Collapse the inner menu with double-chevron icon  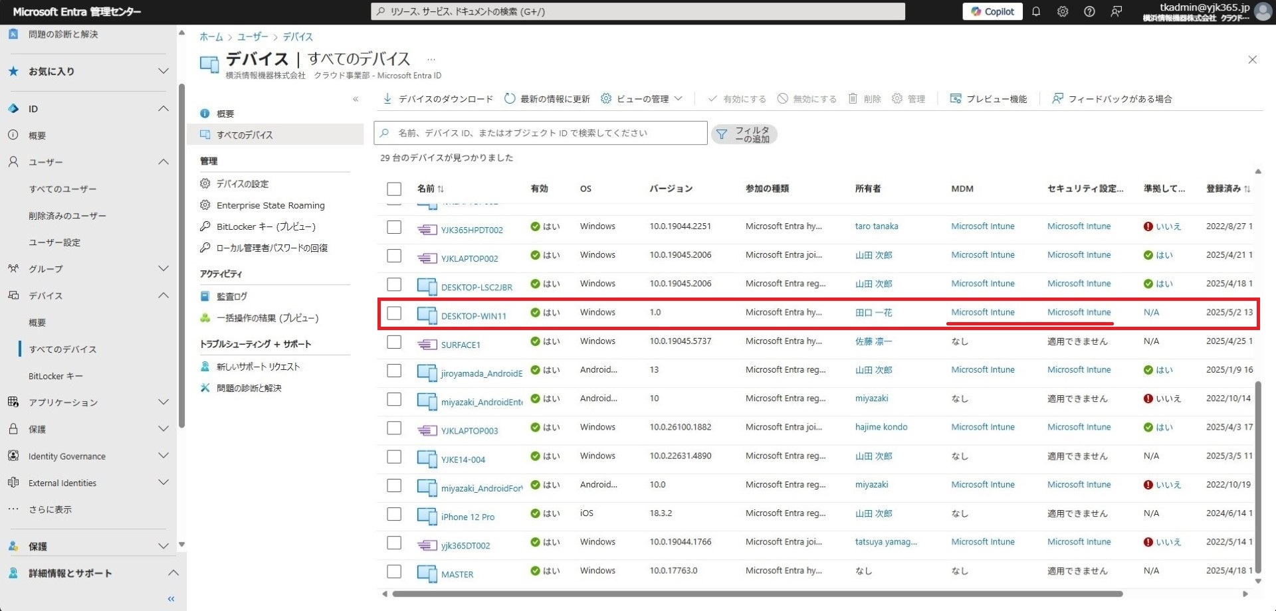[x=356, y=99]
